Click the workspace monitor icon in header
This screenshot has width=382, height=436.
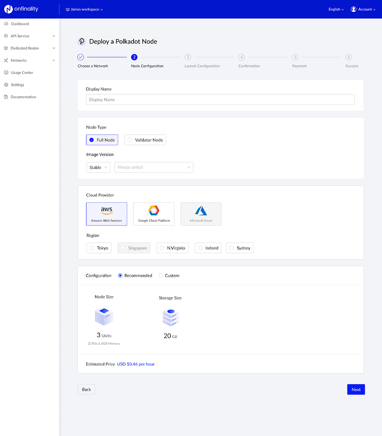coord(67,10)
